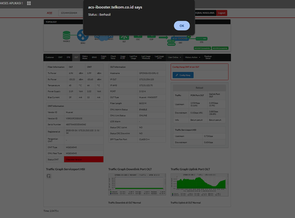The image size is (295, 218).
Task: Open the Last Five Usage tab
Action: coord(133,57)
